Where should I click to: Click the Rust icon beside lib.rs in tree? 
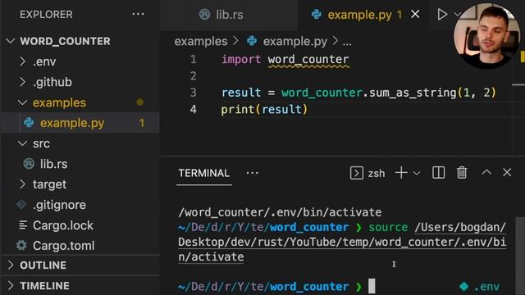tap(29, 164)
